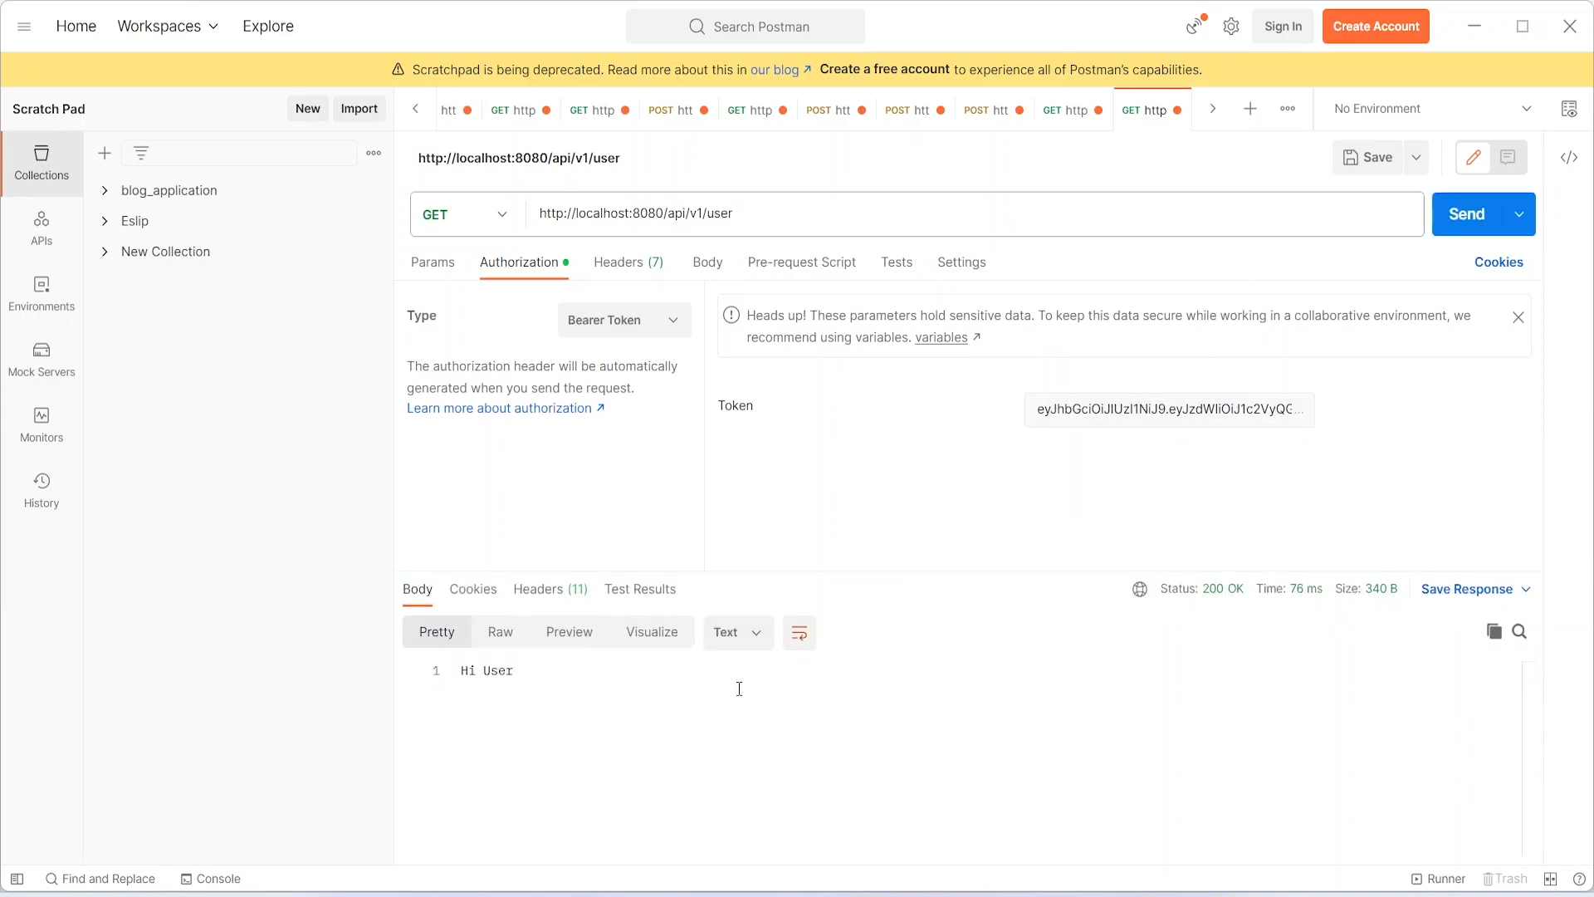Switch to request Headers (7) tab
1594x897 pixels.
pos(628,262)
